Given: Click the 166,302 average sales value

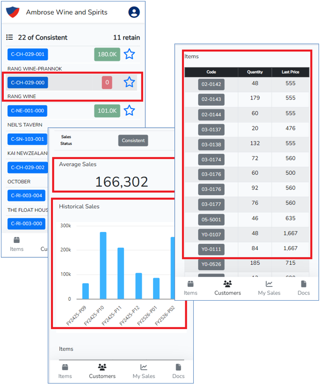Looking at the screenshot, I should pos(121,182).
